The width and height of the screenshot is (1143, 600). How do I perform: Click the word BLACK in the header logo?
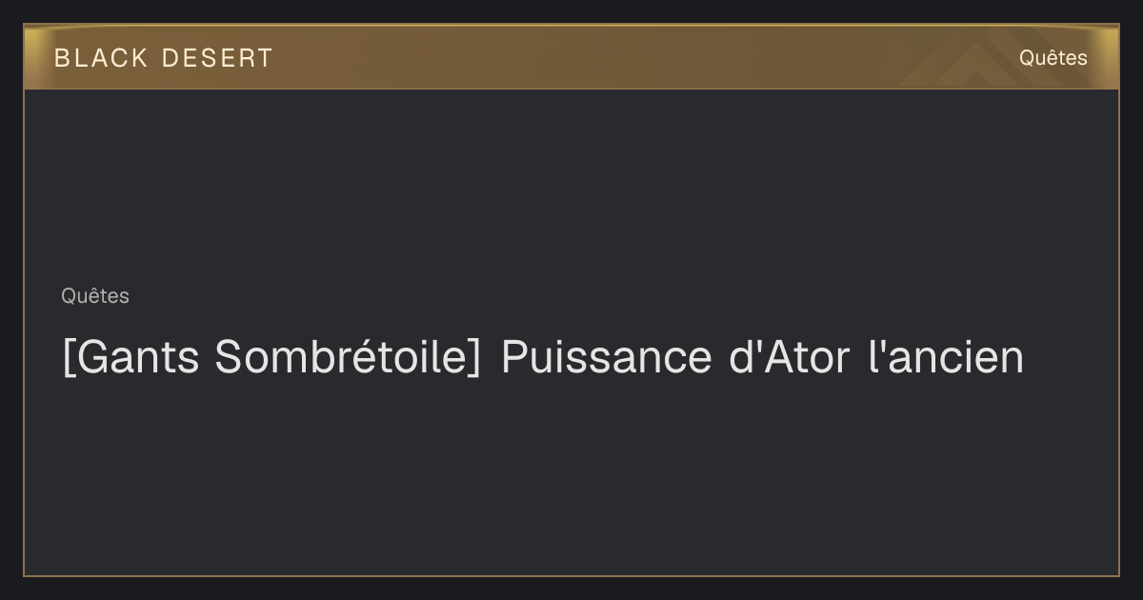101,58
